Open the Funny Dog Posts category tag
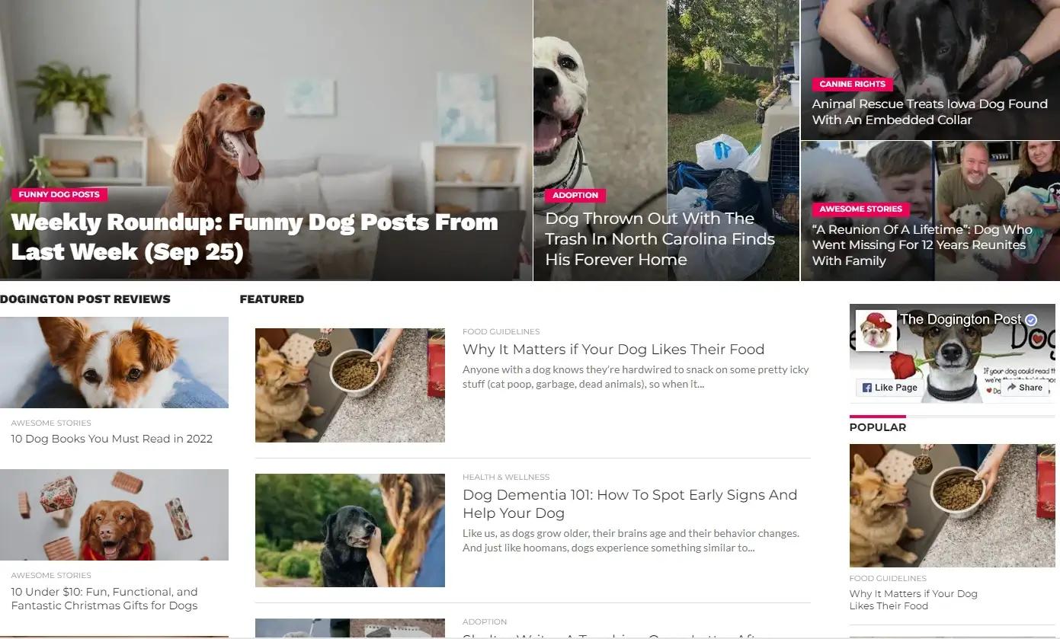This screenshot has height=639, width=1060. click(59, 194)
